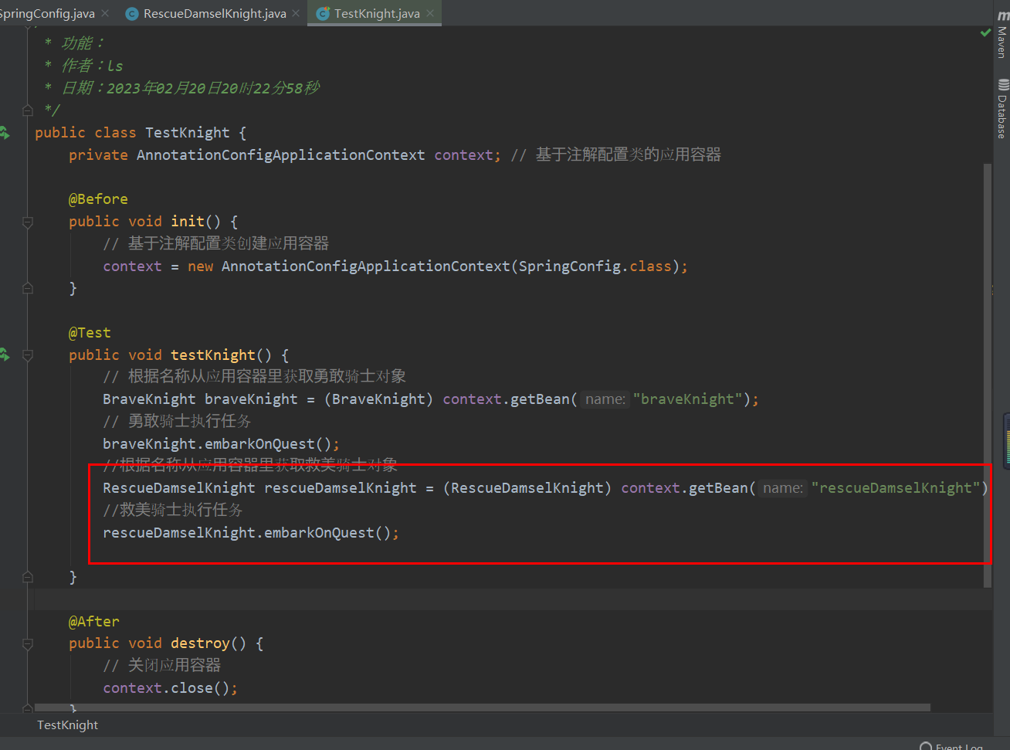
Task: Click the destroy method name
Action: pyautogui.click(x=200, y=643)
